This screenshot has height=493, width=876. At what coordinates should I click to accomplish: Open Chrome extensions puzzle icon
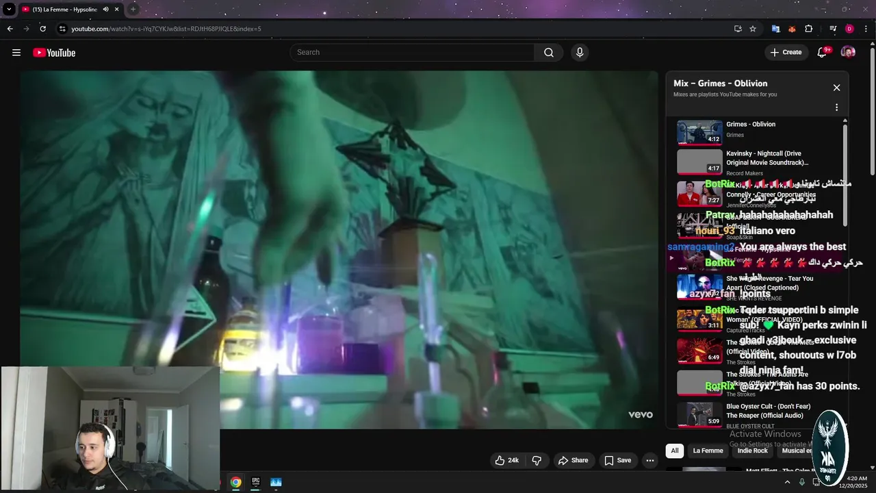click(809, 29)
